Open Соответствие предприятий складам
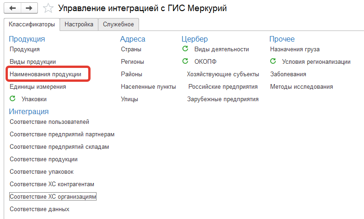 (x=59, y=147)
